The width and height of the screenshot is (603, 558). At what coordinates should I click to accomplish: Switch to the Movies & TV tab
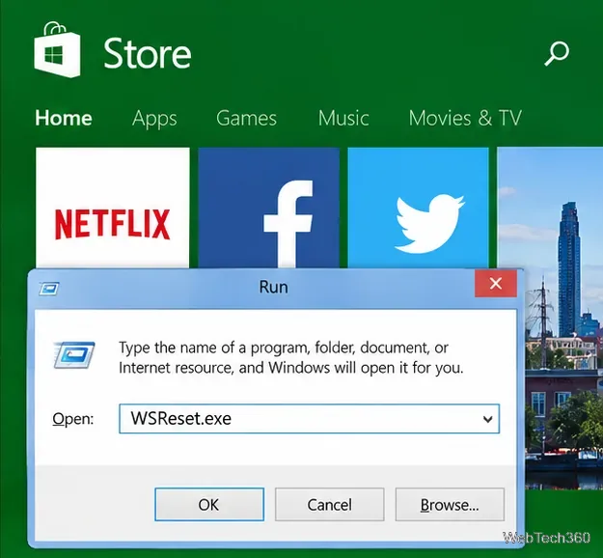465,118
